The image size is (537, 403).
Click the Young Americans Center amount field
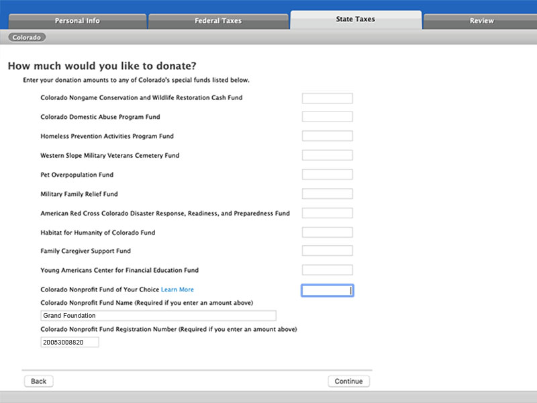coord(327,270)
